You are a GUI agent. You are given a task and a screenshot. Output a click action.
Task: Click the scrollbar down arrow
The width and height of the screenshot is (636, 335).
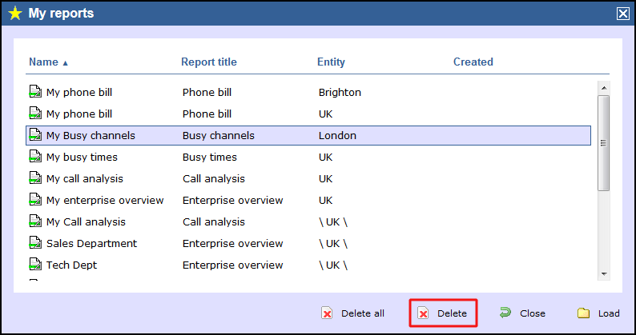[604, 274]
